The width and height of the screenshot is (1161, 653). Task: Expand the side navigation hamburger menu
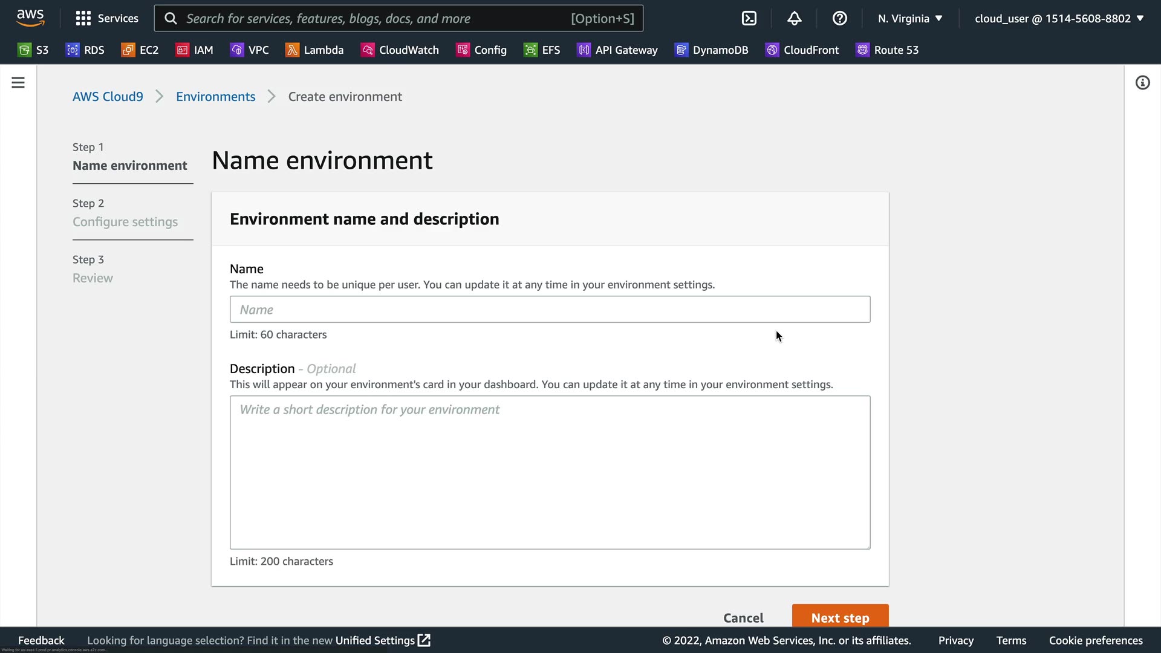point(18,83)
